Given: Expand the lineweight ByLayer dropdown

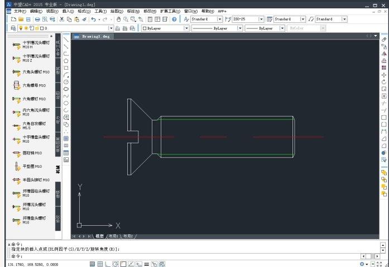Looking at the screenshot, I should (282, 28).
